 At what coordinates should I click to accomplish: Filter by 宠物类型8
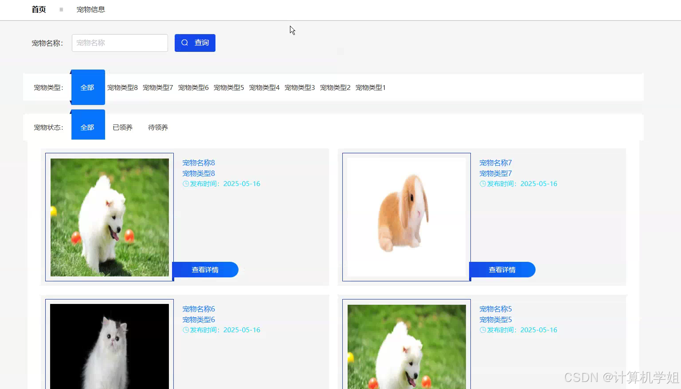tap(122, 87)
